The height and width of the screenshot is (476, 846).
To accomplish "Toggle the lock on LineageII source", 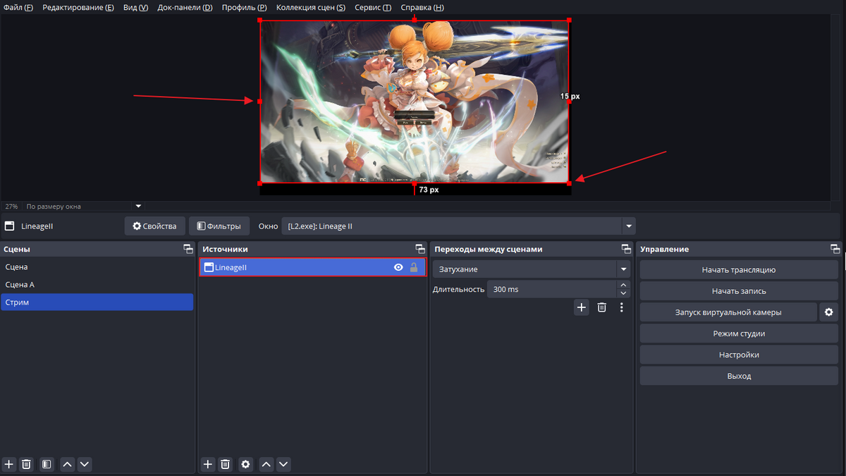I will coord(414,267).
